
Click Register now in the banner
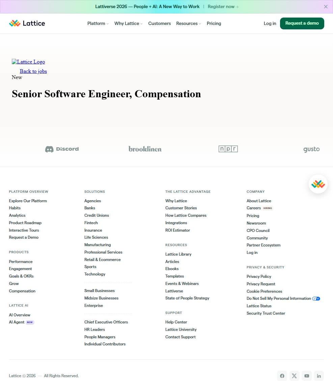223,7
